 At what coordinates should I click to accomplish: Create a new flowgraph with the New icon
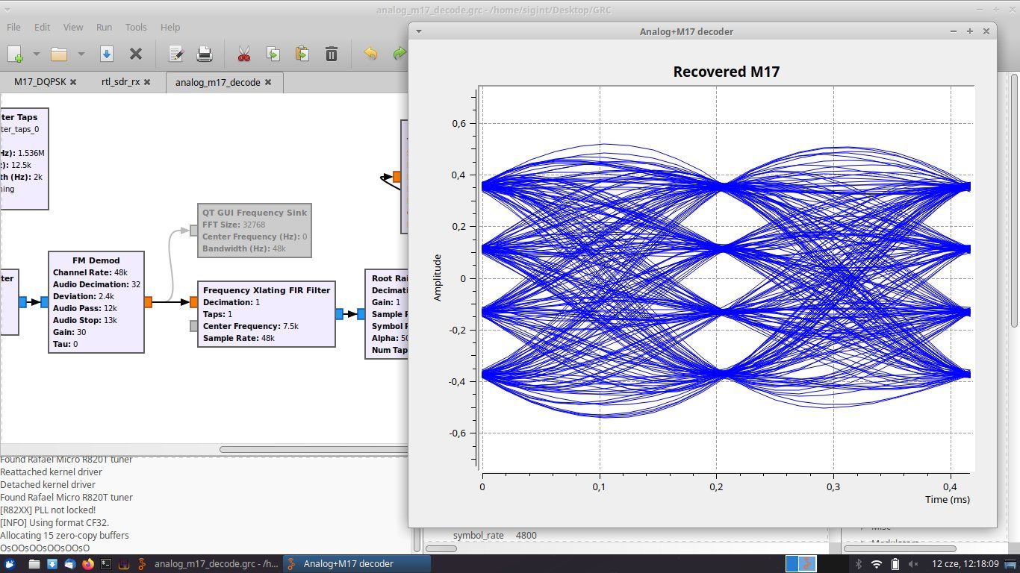15,54
